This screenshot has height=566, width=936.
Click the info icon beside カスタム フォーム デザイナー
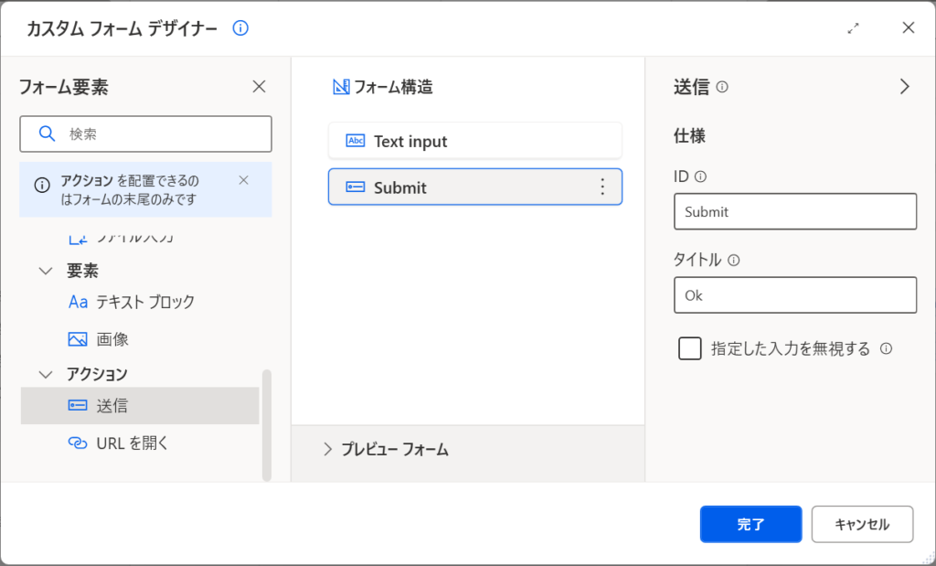pos(240,28)
